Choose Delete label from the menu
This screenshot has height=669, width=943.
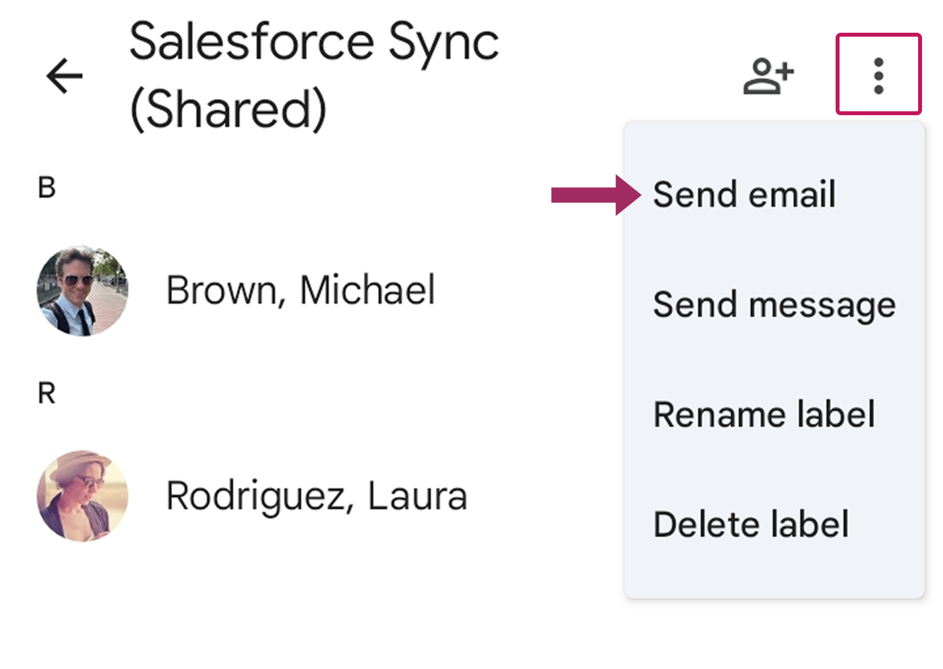coord(750,524)
